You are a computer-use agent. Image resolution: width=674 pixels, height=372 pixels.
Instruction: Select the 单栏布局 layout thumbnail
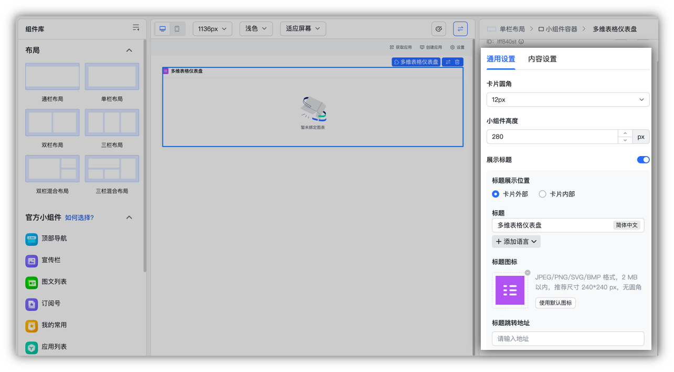[112, 77]
